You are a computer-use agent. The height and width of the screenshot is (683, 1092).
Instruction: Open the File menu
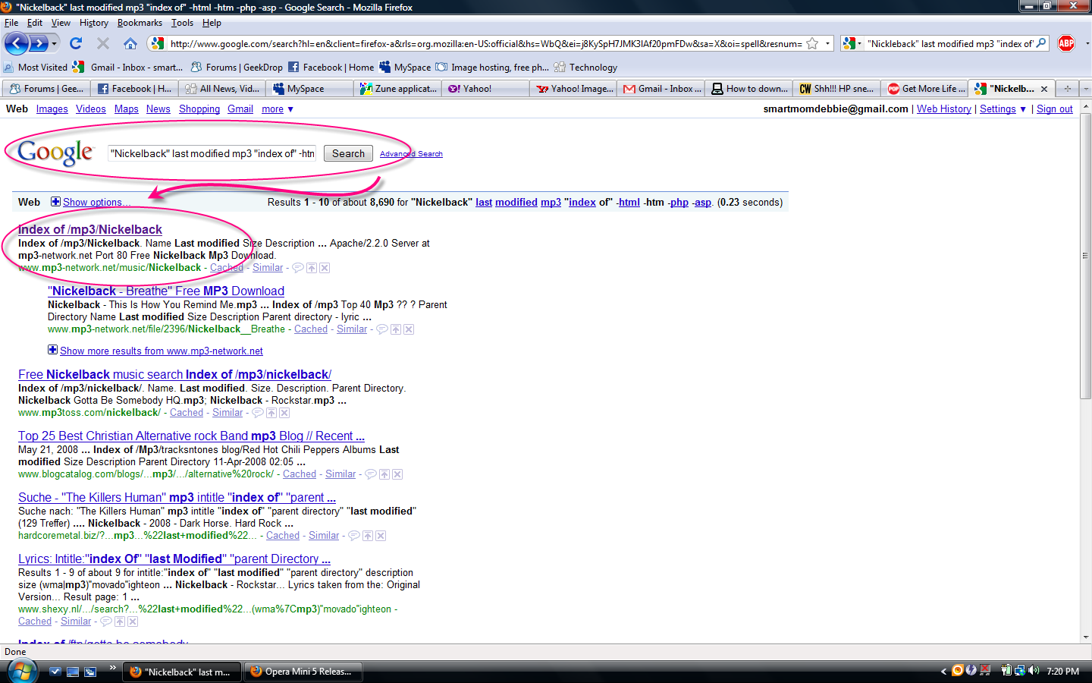[11, 23]
